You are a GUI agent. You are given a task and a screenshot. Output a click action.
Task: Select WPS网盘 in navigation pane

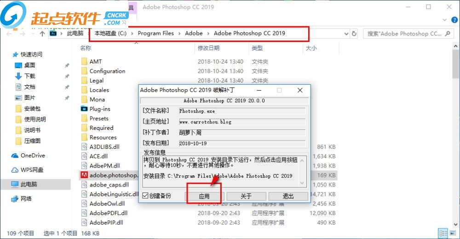pyautogui.click(x=32, y=170)
